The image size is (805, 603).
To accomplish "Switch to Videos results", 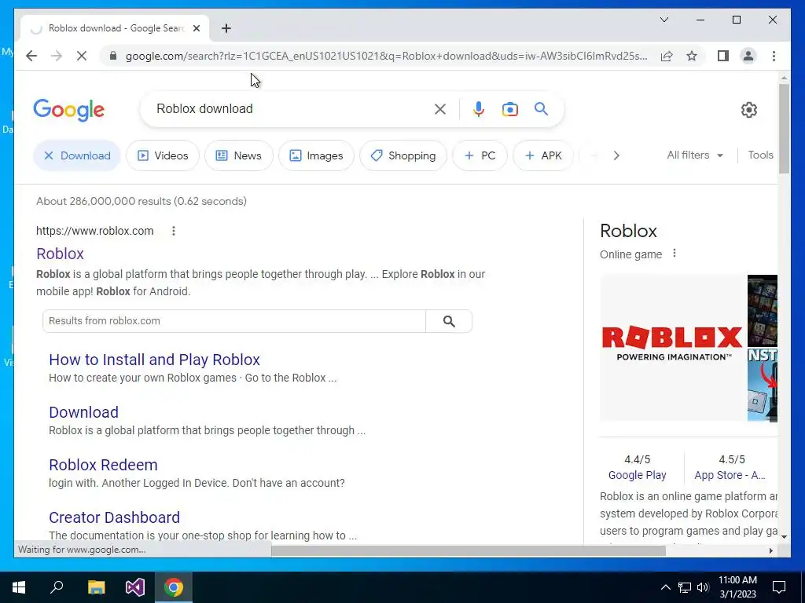I will click(163, 155).
